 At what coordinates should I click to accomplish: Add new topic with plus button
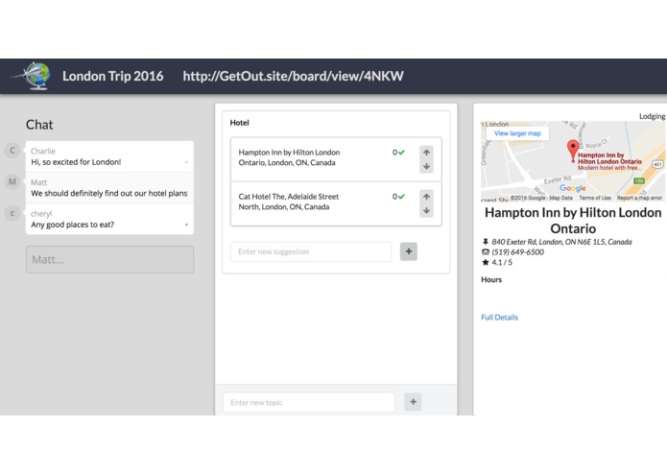pos(413,402)
